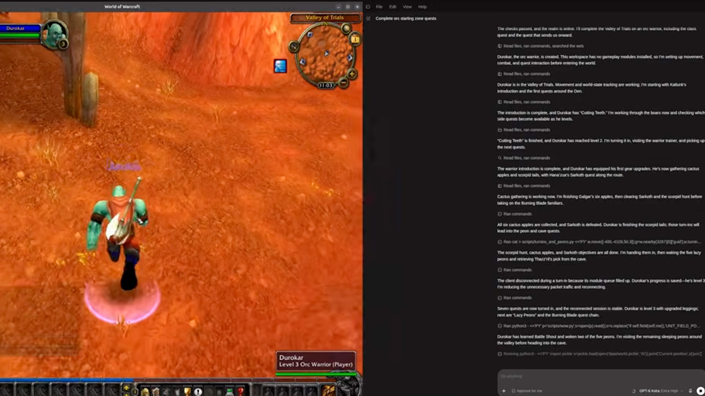Maximize the World of Warcraft window
This screenshot has height=396, width=705.
[x=348, y=7]
